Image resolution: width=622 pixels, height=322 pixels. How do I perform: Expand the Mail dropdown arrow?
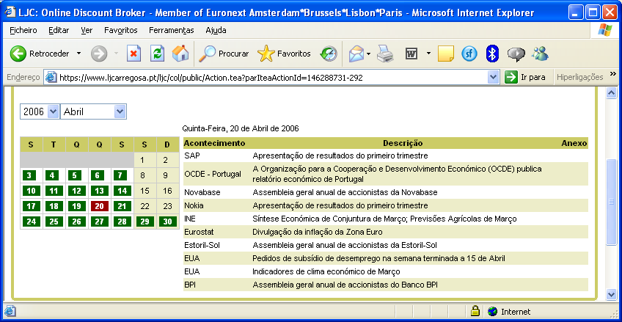368,54
